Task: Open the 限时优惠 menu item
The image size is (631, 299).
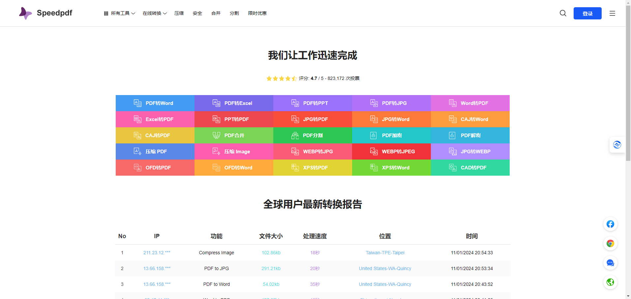Action: 257,13
